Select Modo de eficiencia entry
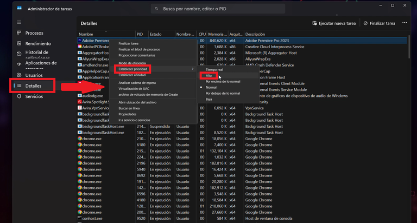417x223 pixels. [132, 63]
